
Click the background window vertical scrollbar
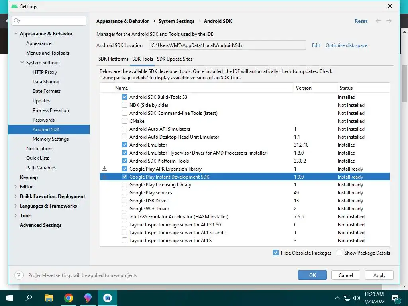point(405,83)
